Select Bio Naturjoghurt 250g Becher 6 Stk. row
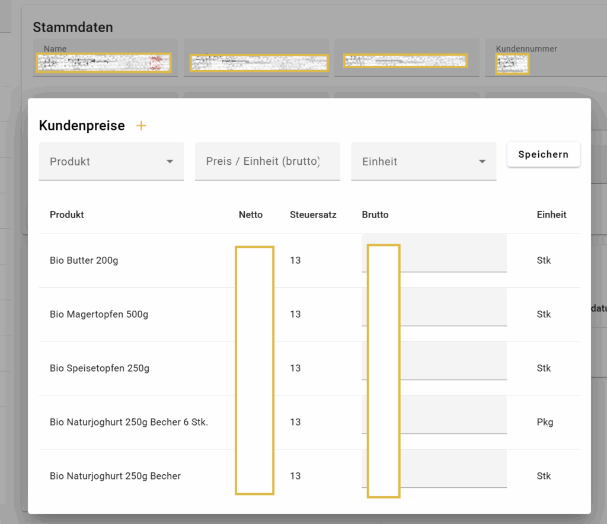This screenshot has height=524, width=607. click(x=129, y=422)
